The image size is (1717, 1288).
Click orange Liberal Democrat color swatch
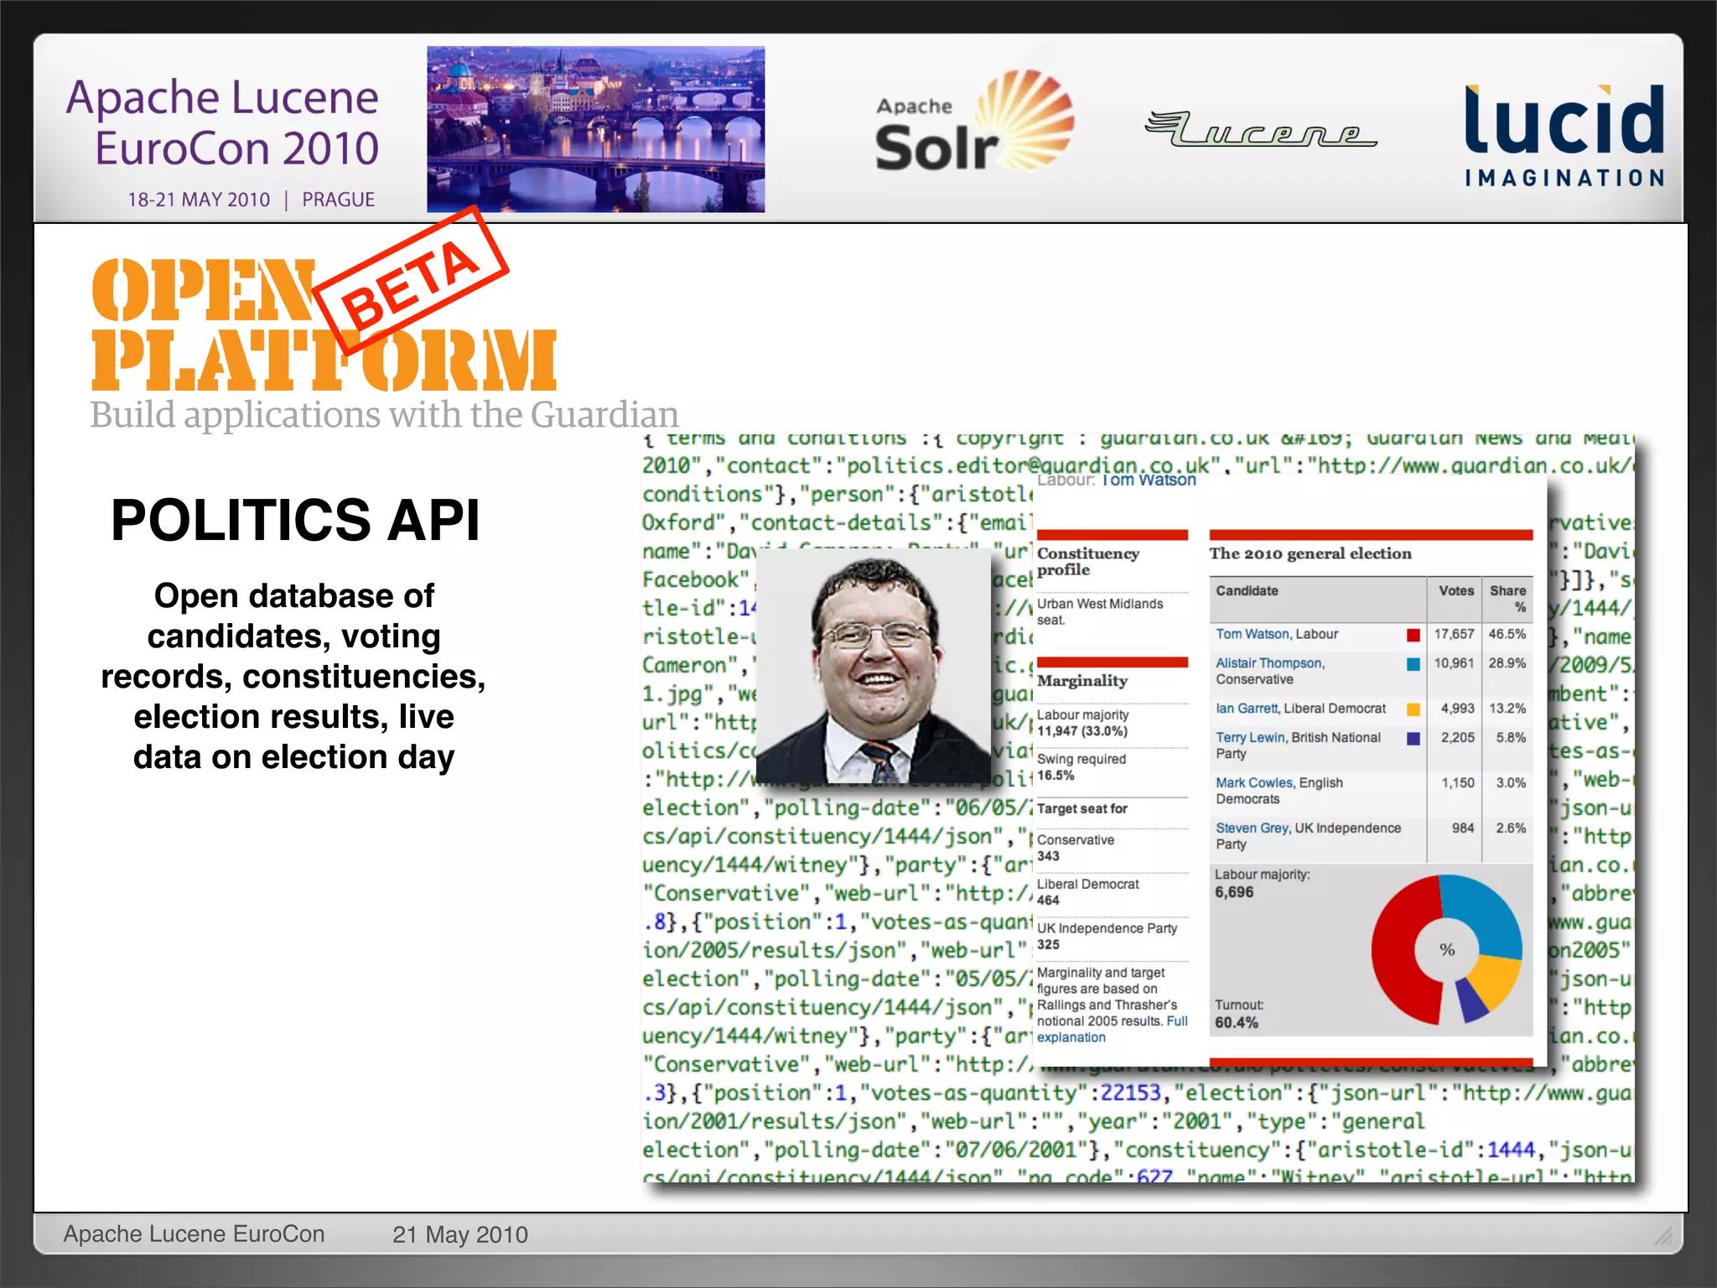coord(1414,709)
